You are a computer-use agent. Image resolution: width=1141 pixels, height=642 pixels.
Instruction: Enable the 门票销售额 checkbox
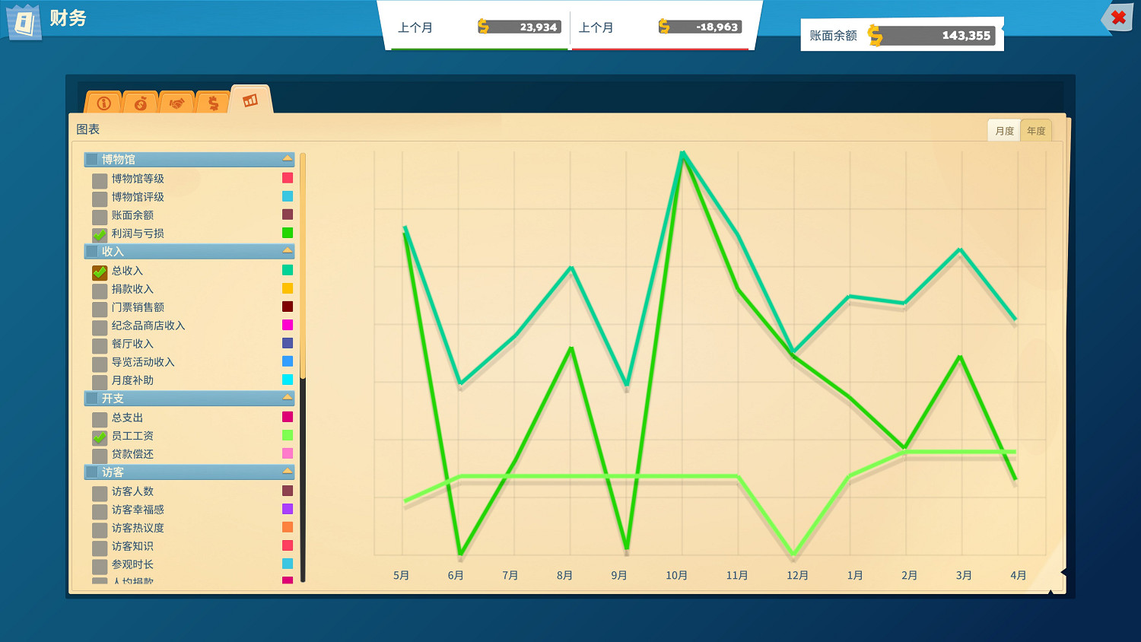click(100, 308)
